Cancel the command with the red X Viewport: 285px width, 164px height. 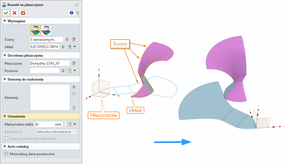pyautogui.click(x=15, y=13)
